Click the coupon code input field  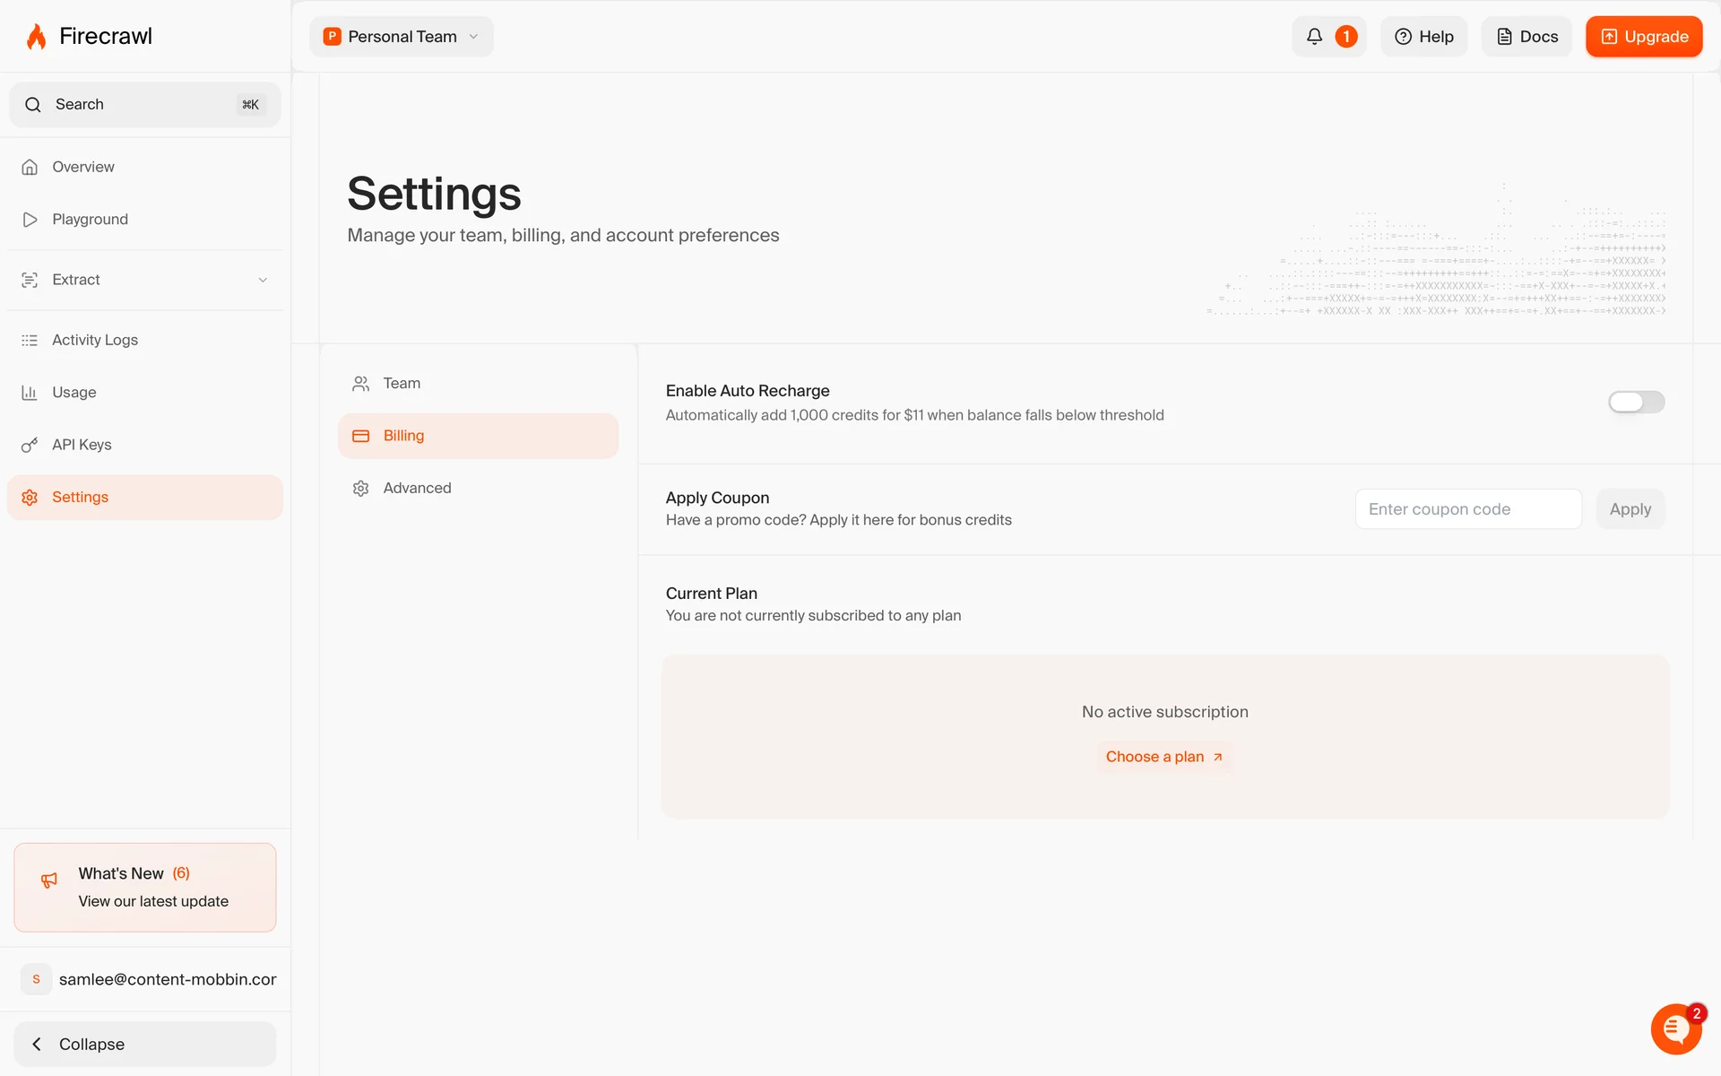tap(1467, 509)
